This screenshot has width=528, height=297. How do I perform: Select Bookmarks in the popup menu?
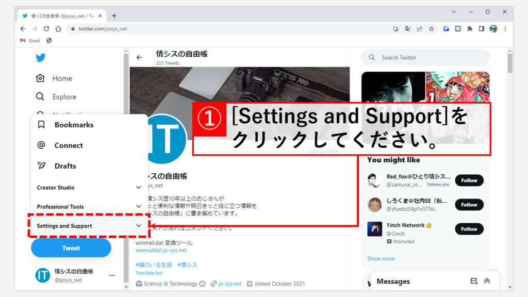pyautogui.click(x=73, y=125)
